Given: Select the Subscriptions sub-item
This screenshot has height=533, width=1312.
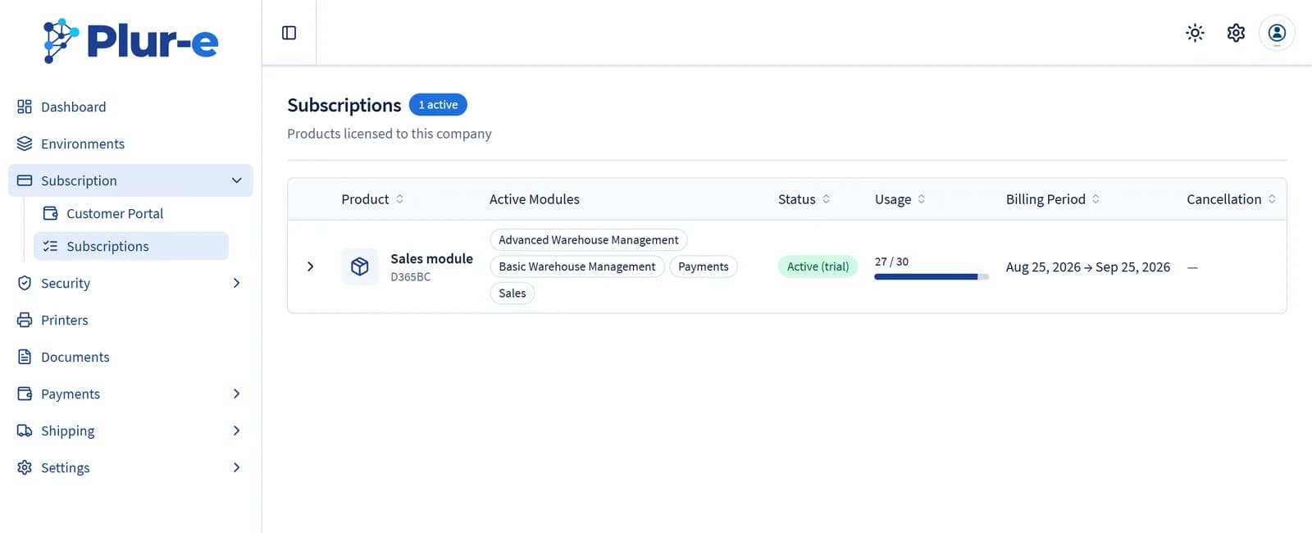Looking at the screenshot, I should point(131,246).
